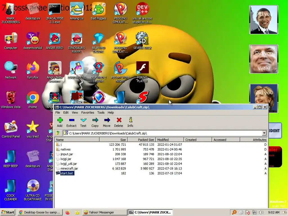The width and height of the screenshot is (288, 216).
Task: Delete the selected file with the red X
Action: (119, 122)
